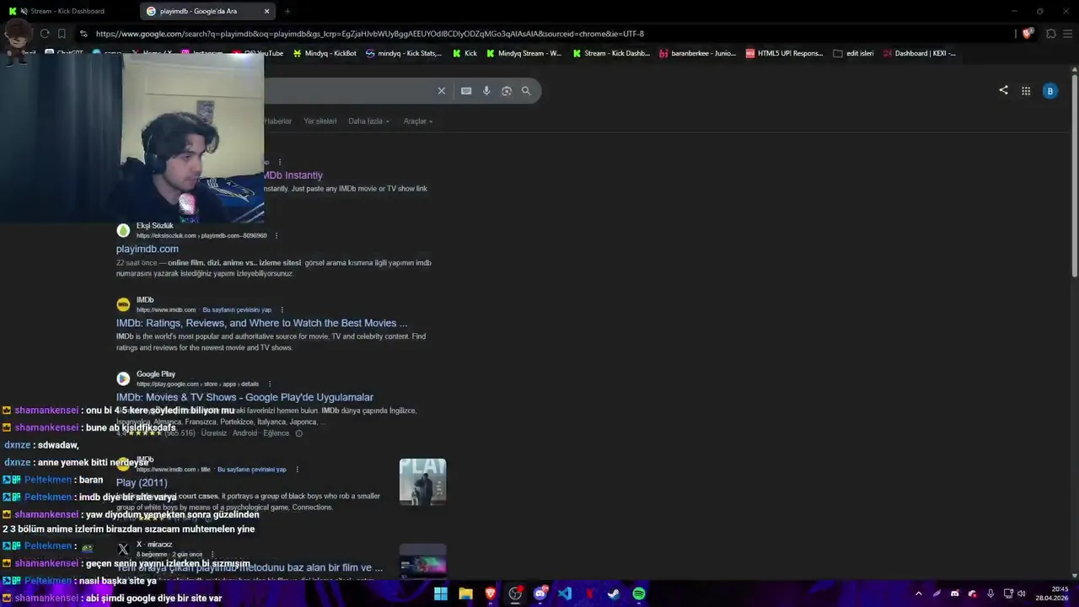
Task: Open the Google apps grid
Action: tap(1026, 91)
